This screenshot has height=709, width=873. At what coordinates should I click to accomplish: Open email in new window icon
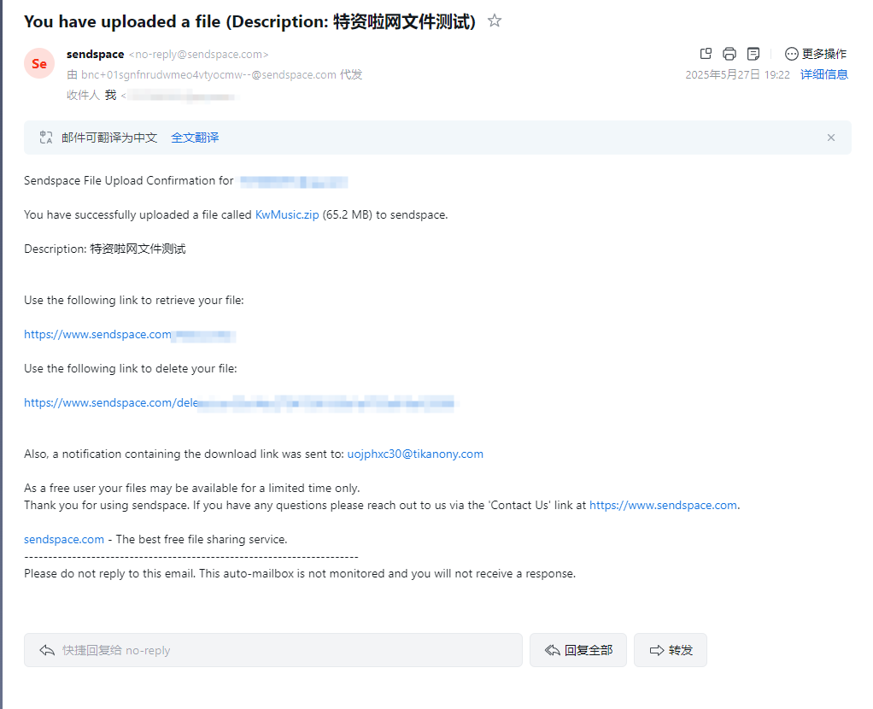point(706,54)
